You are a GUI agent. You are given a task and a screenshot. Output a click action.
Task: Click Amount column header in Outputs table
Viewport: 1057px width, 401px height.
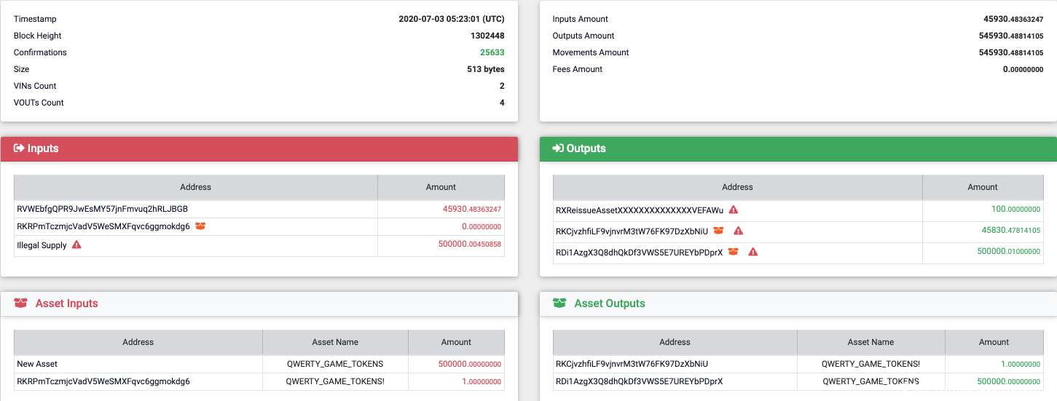(982, 187)
